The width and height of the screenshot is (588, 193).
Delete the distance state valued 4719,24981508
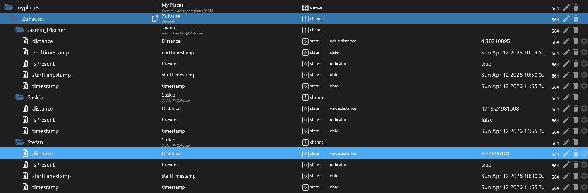pyautogui.click(x=576, y=108)
